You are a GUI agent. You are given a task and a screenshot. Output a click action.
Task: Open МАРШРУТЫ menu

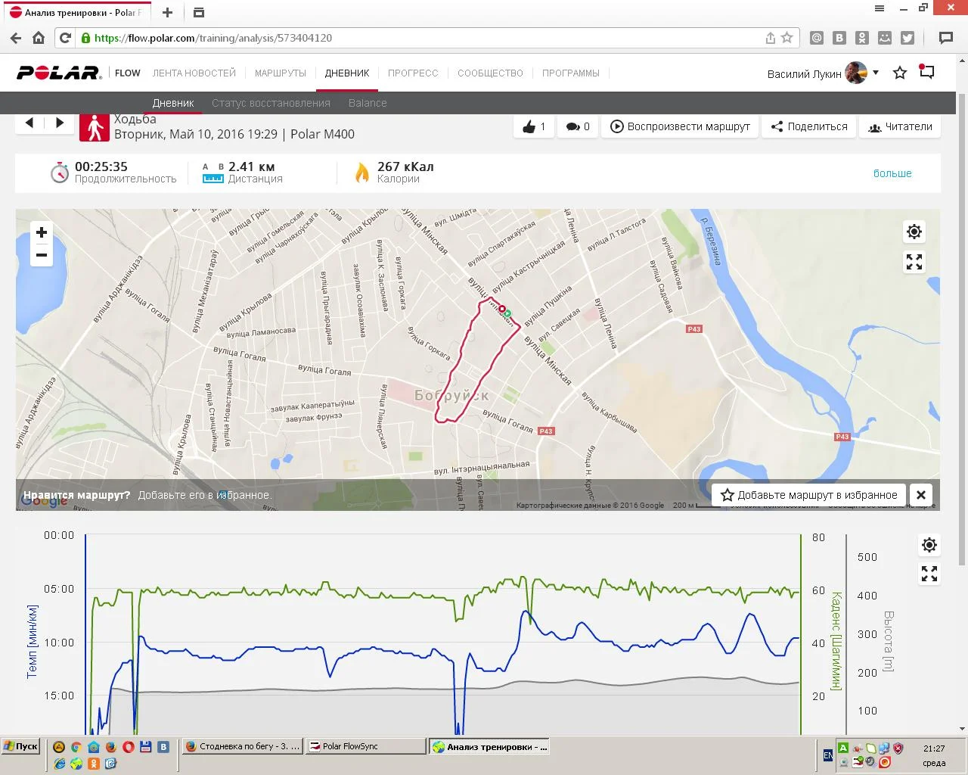[281, 73]
